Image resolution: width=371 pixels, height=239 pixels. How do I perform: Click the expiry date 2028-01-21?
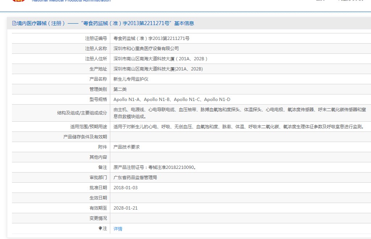pos(125,208)
